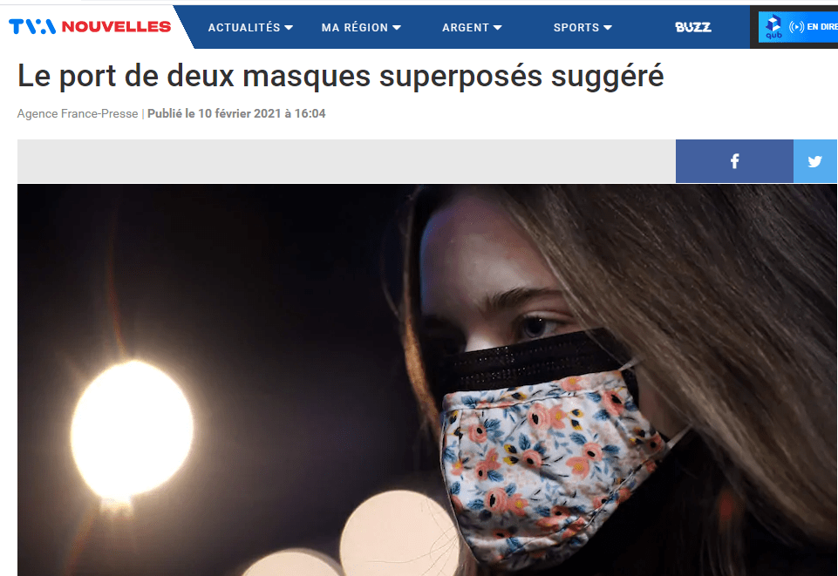Screen dimensions: 838x576
Task: Click the TVA Nouvelles logo
Action: coord(90,26)
